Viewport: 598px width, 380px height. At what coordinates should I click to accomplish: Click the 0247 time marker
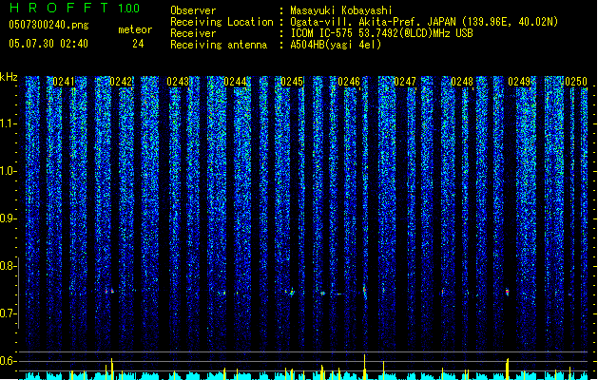[x=405, y=82]
